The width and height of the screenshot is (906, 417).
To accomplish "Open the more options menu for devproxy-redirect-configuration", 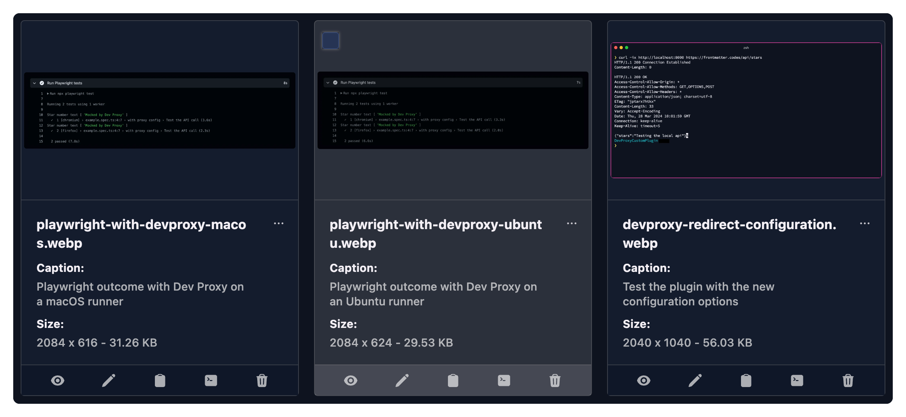I will (865, 224).
